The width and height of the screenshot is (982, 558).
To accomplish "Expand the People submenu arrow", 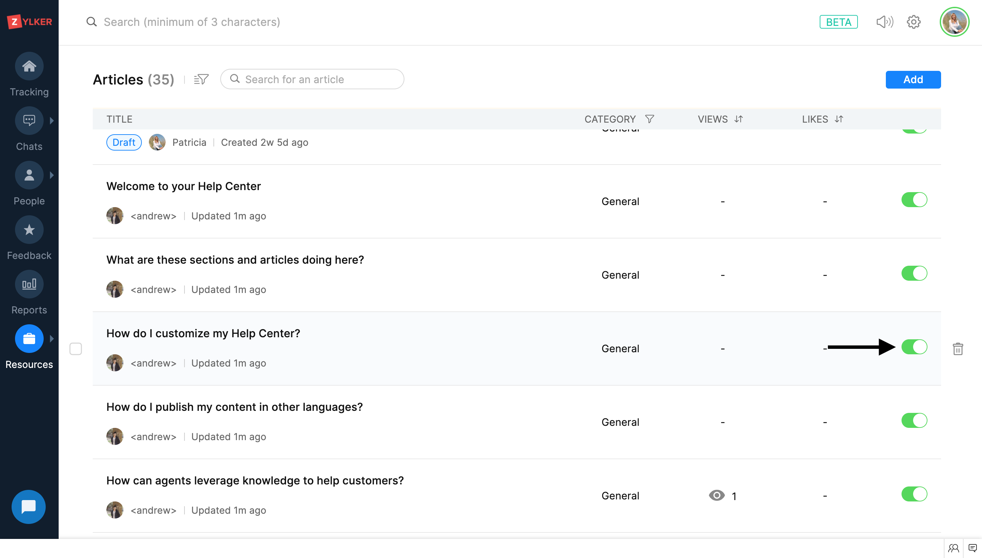I will click(52, 175).
